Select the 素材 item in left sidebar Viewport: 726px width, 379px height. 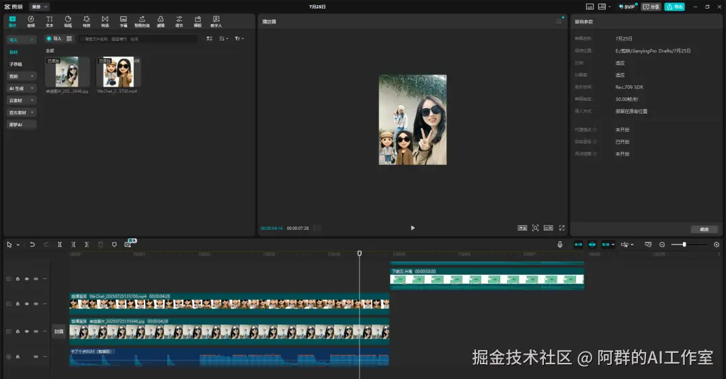click(x=14, y=52)
